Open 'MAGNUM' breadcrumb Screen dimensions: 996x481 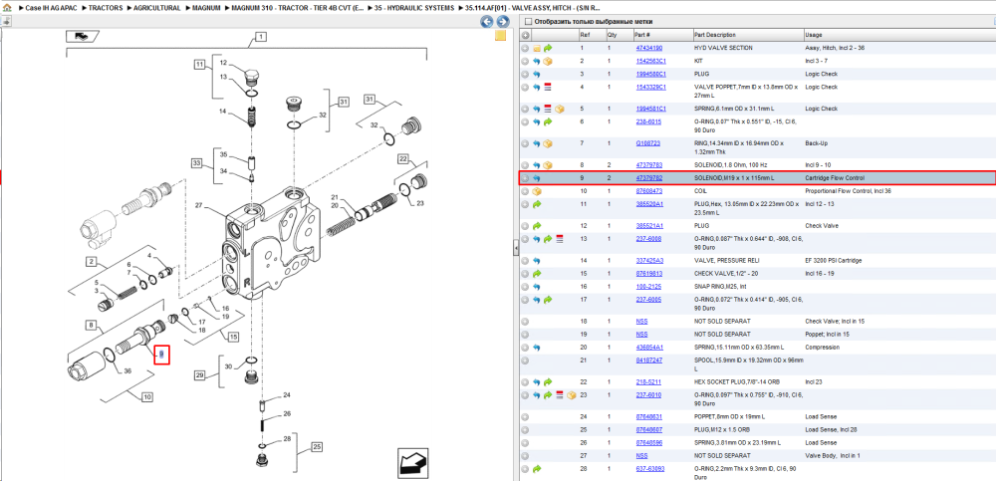[207, 8]
